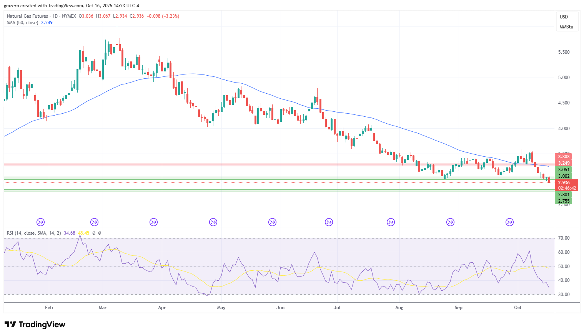Click the 5.000 price axis tick
The image size is (584, 336).
(x=564, y=78)
